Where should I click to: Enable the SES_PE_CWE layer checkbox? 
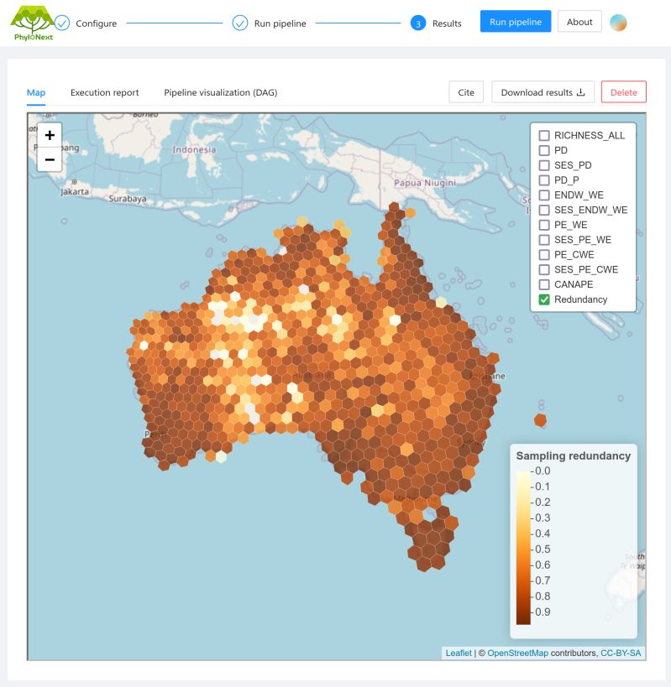[x=544, y=269]
